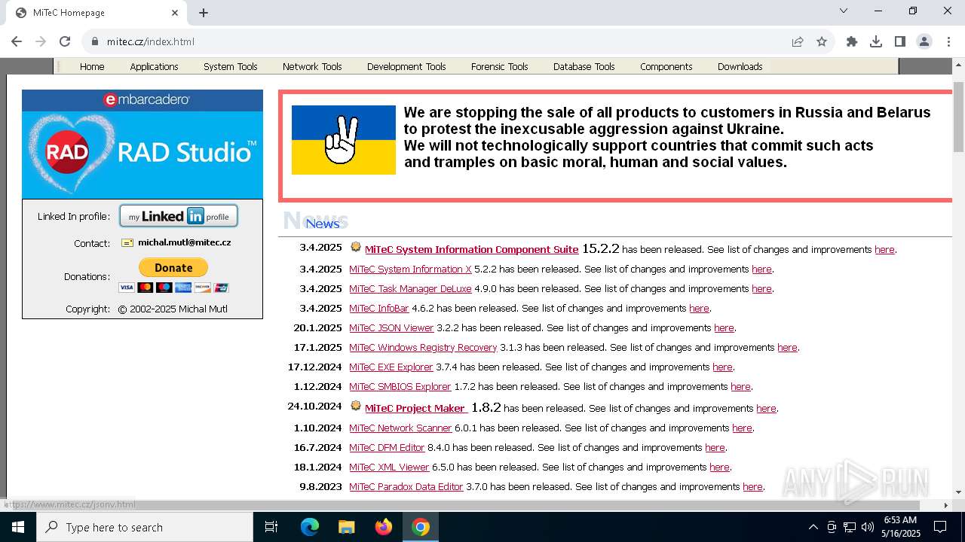Close the MiTeC Homepage tab

coord(175,13)
